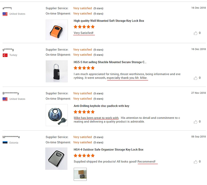Open the orange key lock box image
Screen dimensions: 207x185
pos(57,30)
